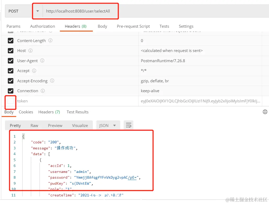The height and width of the screenshot is (204, 269).
Task: Switch response view to Pretty
Action: pos(15,125)
